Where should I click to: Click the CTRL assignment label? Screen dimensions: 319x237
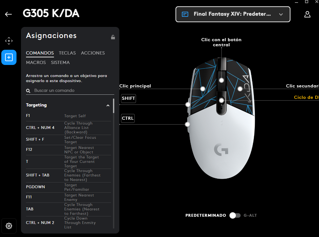click(x=128, y=118)
